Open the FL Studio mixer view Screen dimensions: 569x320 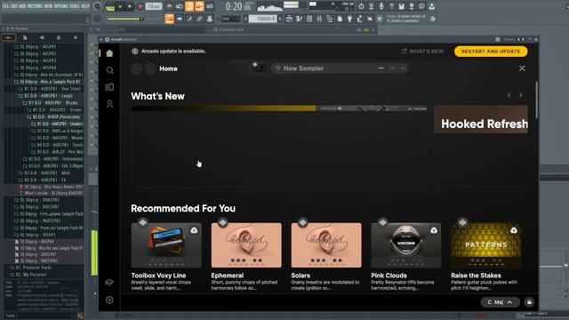(x=319, y=19)
